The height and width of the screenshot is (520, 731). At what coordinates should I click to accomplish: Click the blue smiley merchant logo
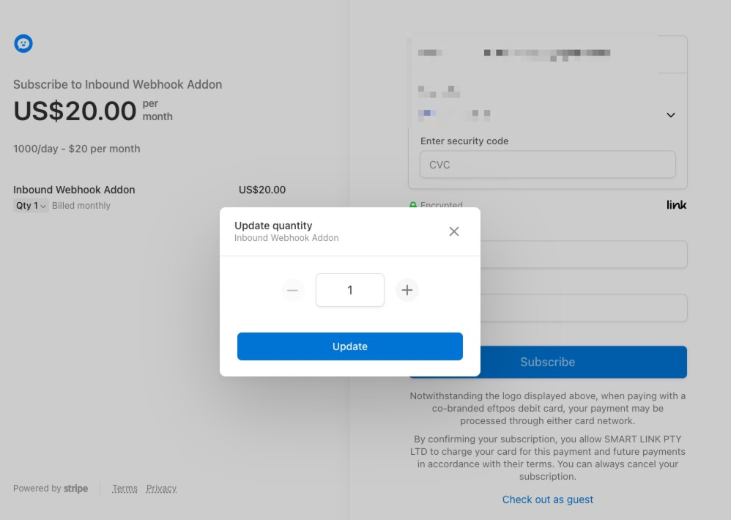(23, 43)
